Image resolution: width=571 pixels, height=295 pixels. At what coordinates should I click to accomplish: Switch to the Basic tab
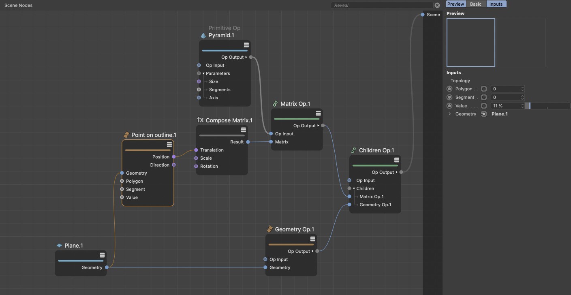[x=476, y=4]
